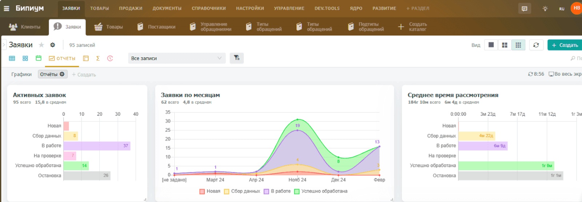Click the Создать green button
Viewport: 582px width, 202px height.
(565, 45)
